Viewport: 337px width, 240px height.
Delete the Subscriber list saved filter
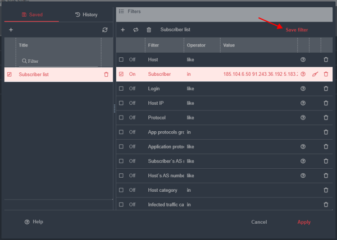pyautogui.click(x=106, y=74)
